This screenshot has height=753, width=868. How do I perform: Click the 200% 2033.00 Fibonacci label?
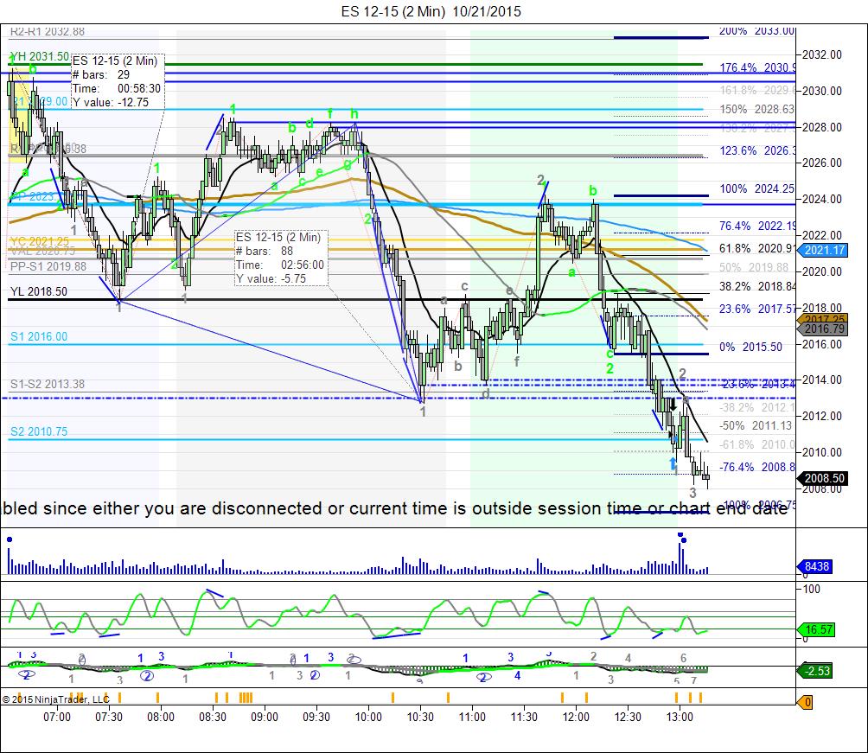click(x=756, y=31)
